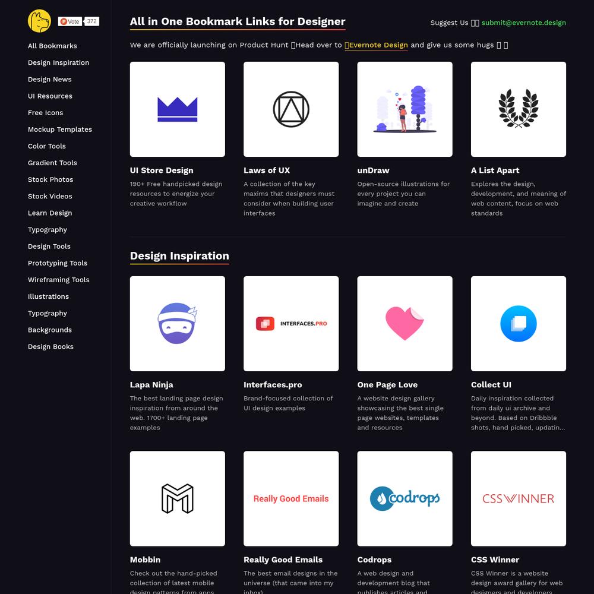
Task: Select Free Icons in the sidebar
Action: click(x=46, y=112)
